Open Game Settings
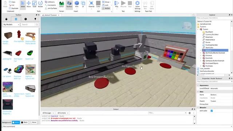 tap(138, 5)
